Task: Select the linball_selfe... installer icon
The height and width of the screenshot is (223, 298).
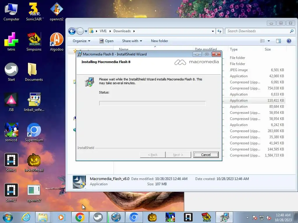Action: pos(34,102)
